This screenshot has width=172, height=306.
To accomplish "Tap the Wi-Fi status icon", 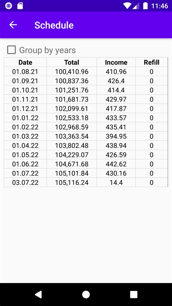I will point(127,6).
